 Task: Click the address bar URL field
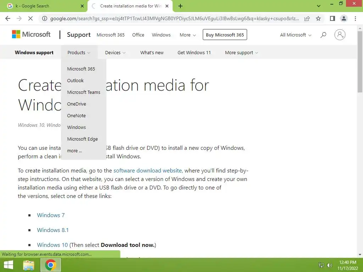(174, 18)
